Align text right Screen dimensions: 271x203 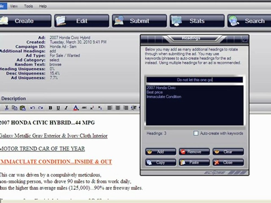pyautogui.click(x=126, y=108)
